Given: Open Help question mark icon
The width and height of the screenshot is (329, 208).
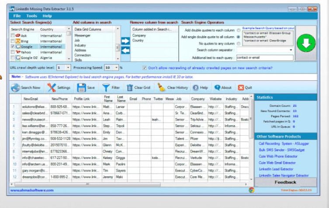Looking at the screenshot, I should [x=196, y=88].
